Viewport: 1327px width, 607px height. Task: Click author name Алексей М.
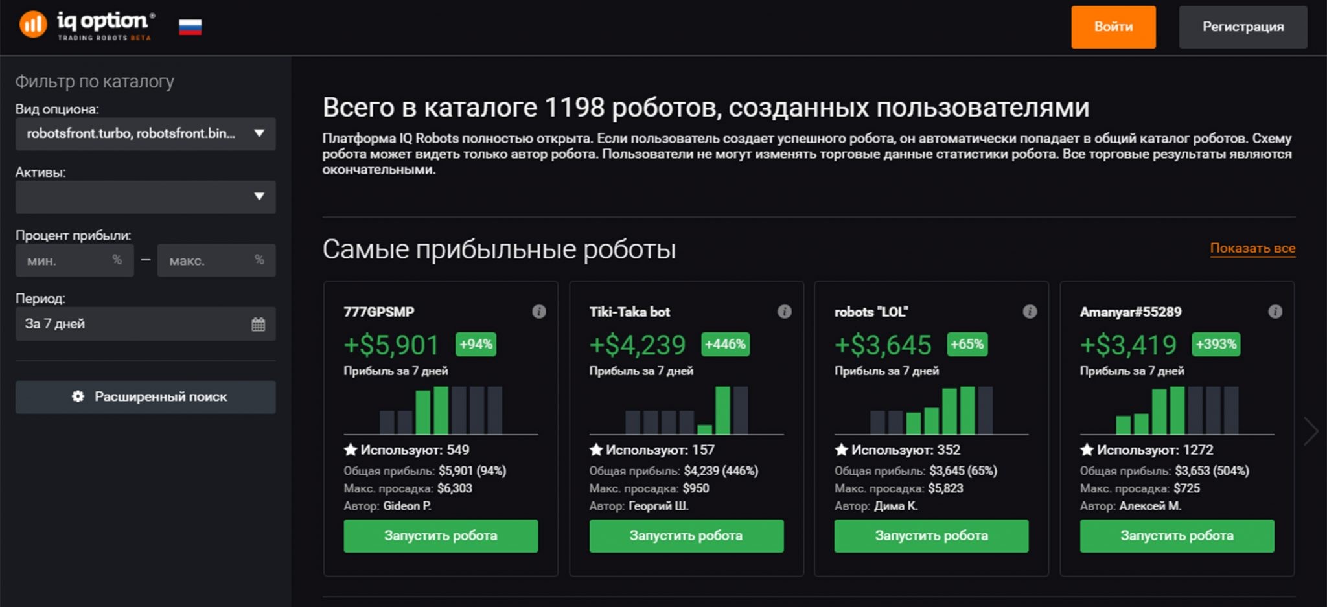1150,506
